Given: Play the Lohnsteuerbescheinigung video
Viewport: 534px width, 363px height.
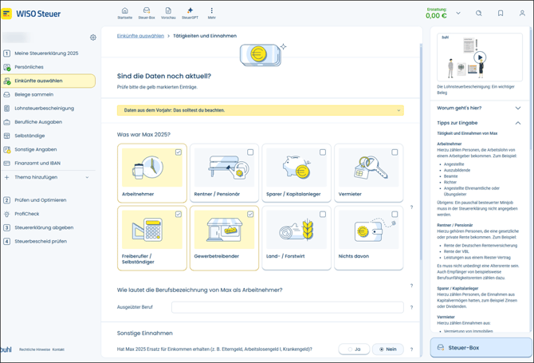Looking at the screenshot, I should 480,57.
